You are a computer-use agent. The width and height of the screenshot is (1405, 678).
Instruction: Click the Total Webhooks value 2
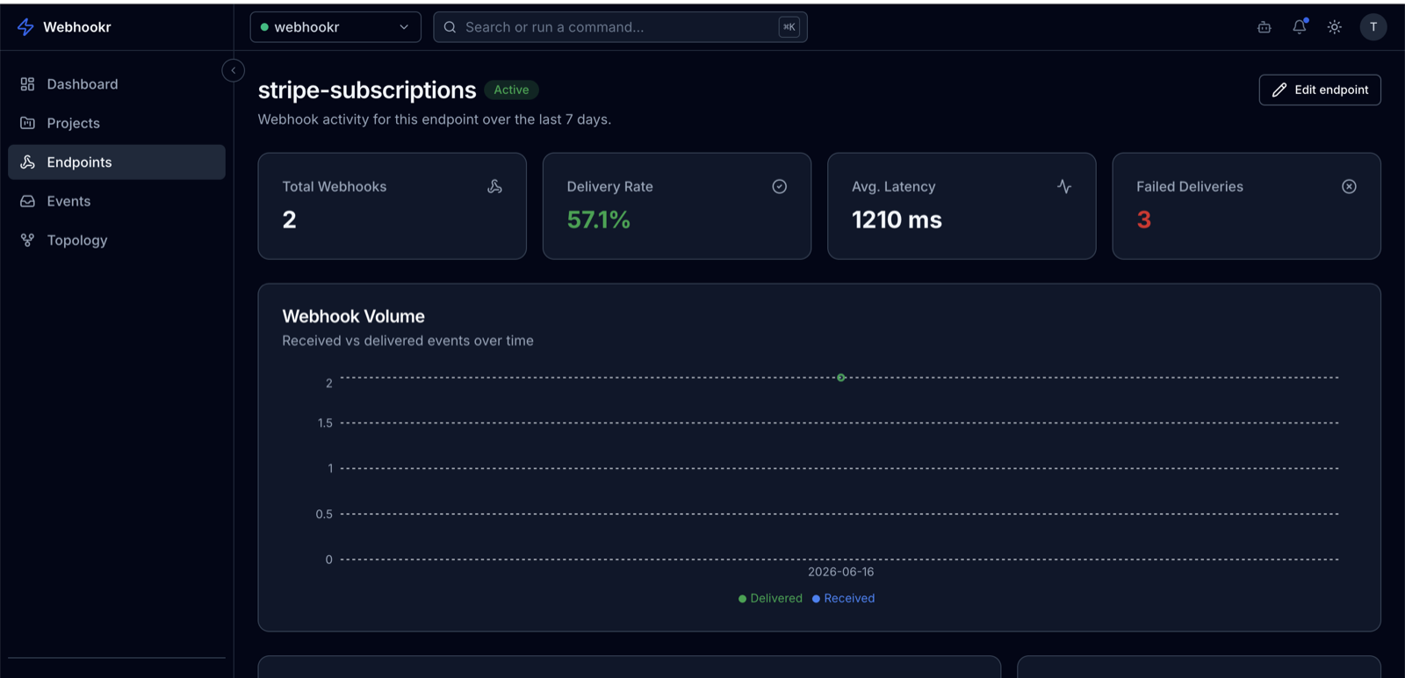290,220
